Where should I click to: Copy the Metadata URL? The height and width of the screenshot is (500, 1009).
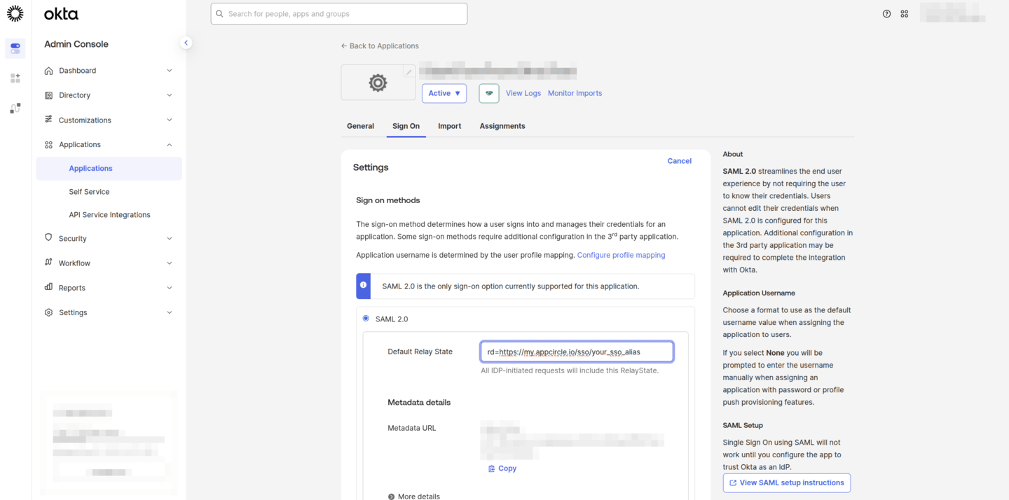click(x=502, y=468)
